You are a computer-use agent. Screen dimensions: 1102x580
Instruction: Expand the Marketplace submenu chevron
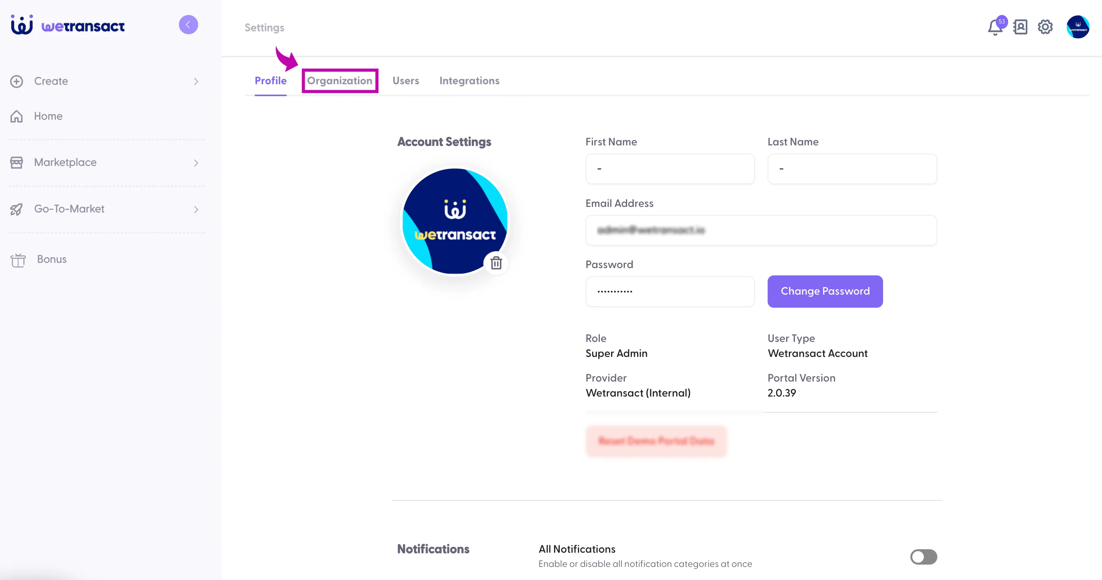tap(196, 163)
